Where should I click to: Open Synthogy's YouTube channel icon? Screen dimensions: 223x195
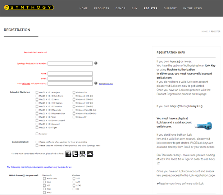(x=82, y=154)
